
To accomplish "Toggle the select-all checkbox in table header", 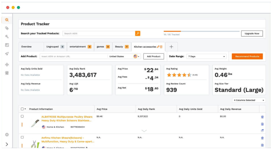I will (22, 109).
